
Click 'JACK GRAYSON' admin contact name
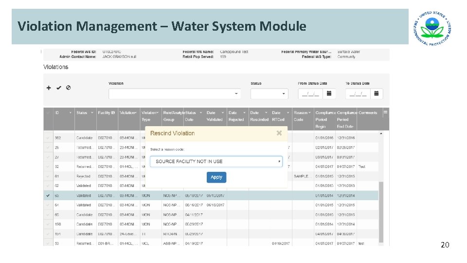point(119,56)
